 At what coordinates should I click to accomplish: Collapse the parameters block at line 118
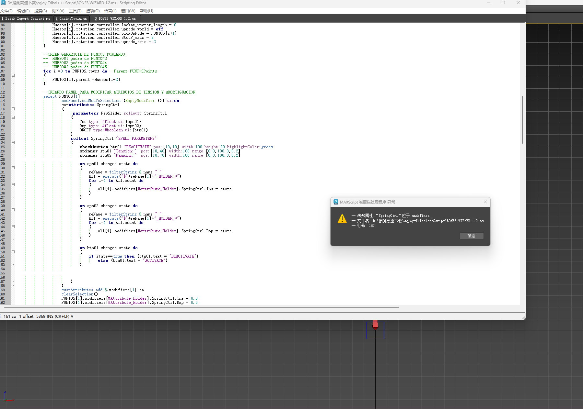tap(13, 117)
